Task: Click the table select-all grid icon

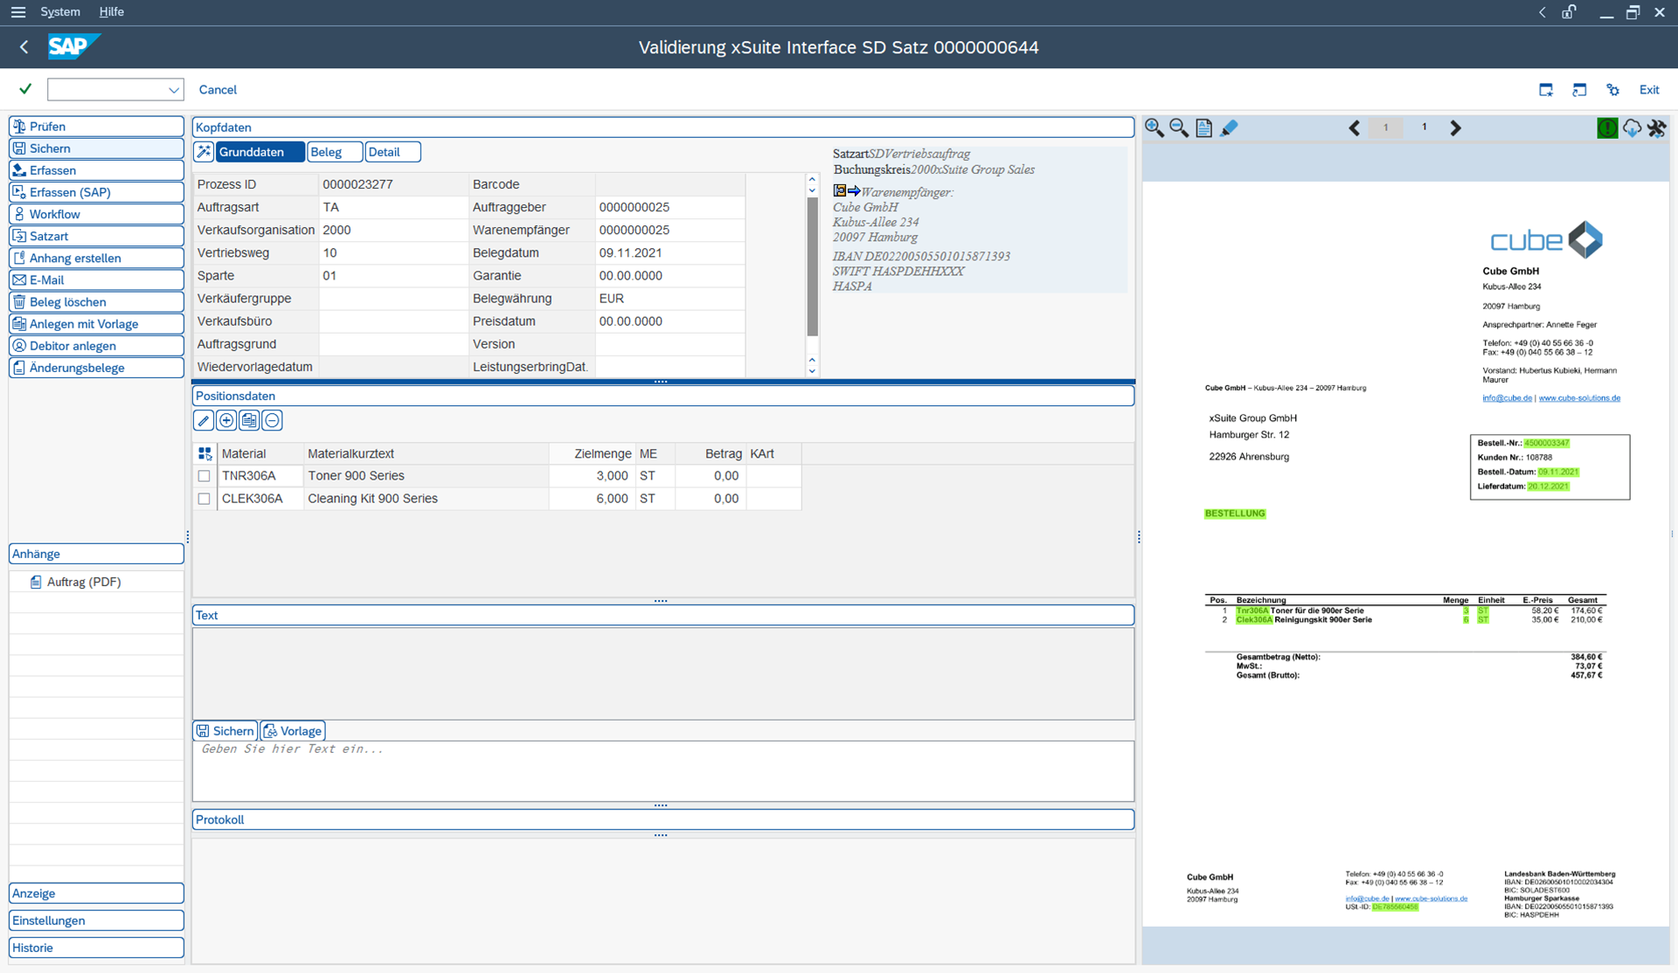Action: click(205, 453)
